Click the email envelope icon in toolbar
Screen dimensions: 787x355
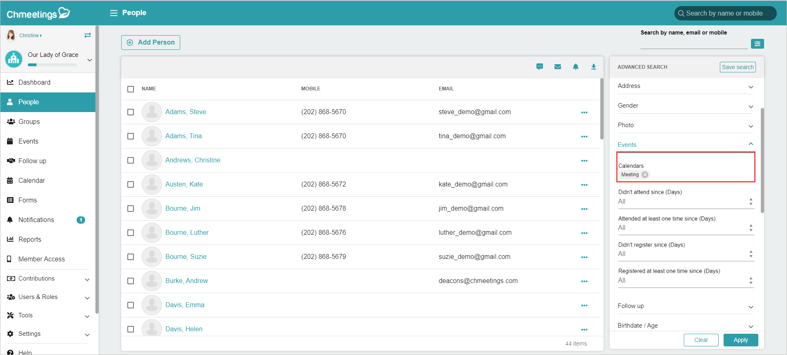click(558, 67)
